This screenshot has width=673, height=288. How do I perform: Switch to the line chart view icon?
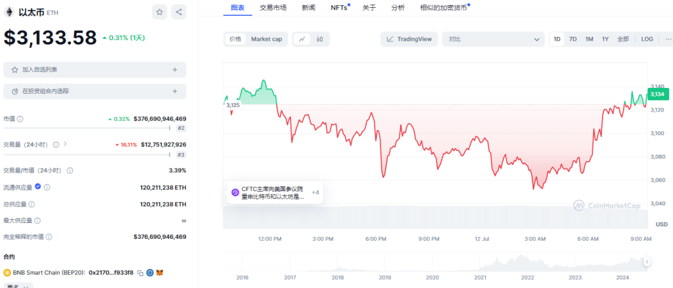pos(302,39)
